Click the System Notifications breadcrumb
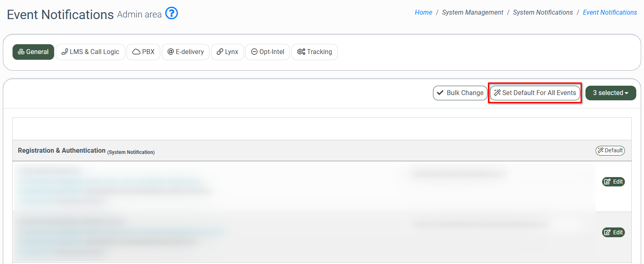The height and width of the screenshot is (264, 644). [x=543, y=13]
